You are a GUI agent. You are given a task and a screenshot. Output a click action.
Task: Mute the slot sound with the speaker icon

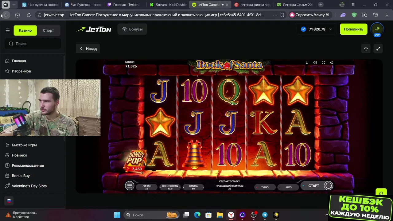click(315, 62)
